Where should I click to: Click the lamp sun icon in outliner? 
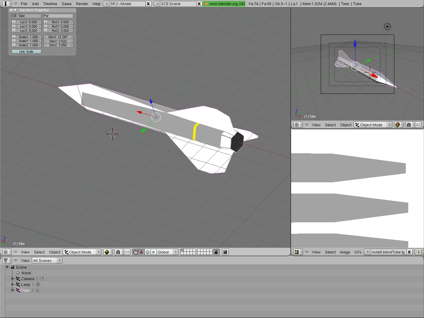click(38, 285)
